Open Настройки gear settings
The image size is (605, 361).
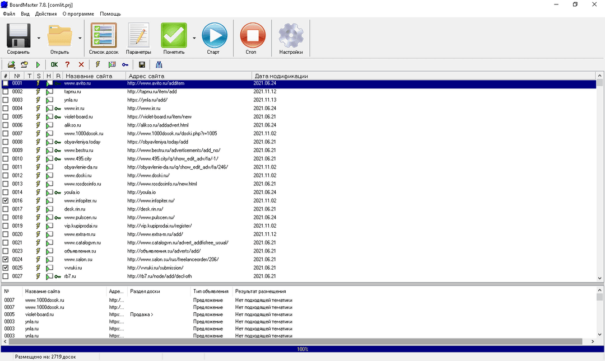[291, 35]
